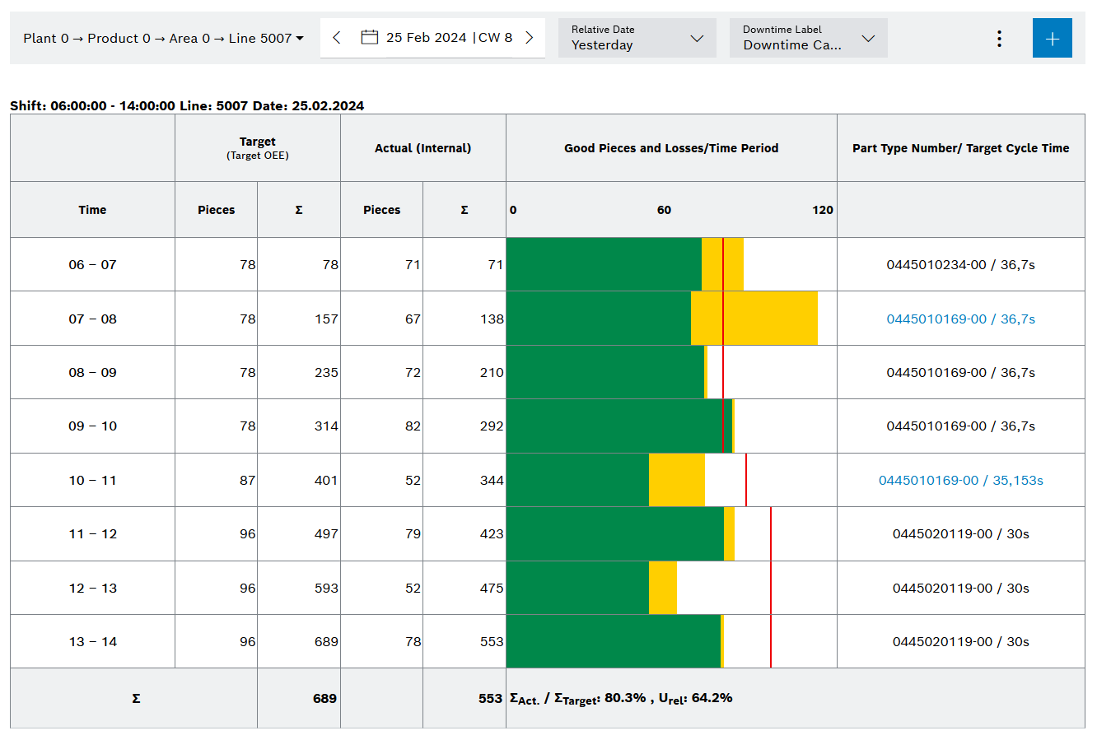Click green bar in 13 – 14 row
Image resolution: width=1097 pixels, height=740 pixels.
(613, 641)
